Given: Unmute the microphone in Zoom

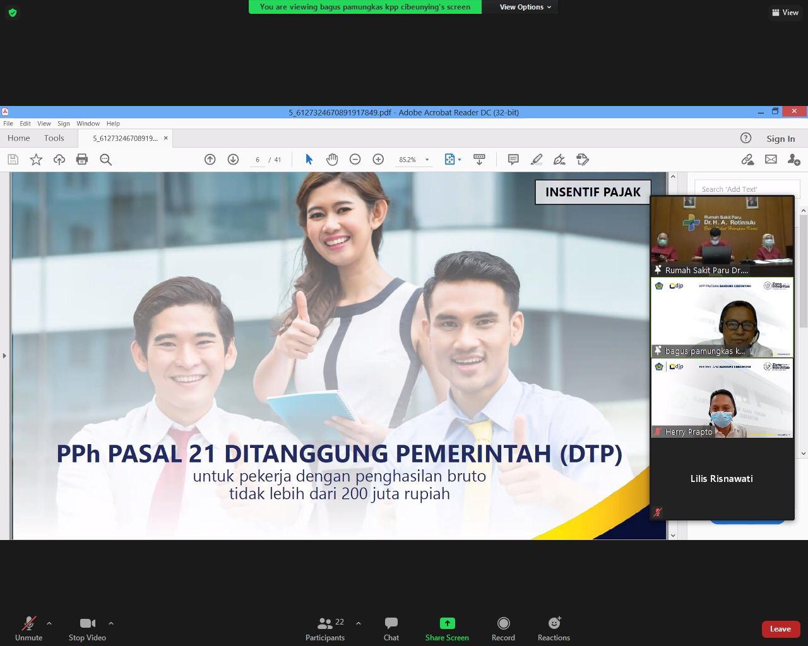Looking at the screenshot, I should (x=28, y=629).
